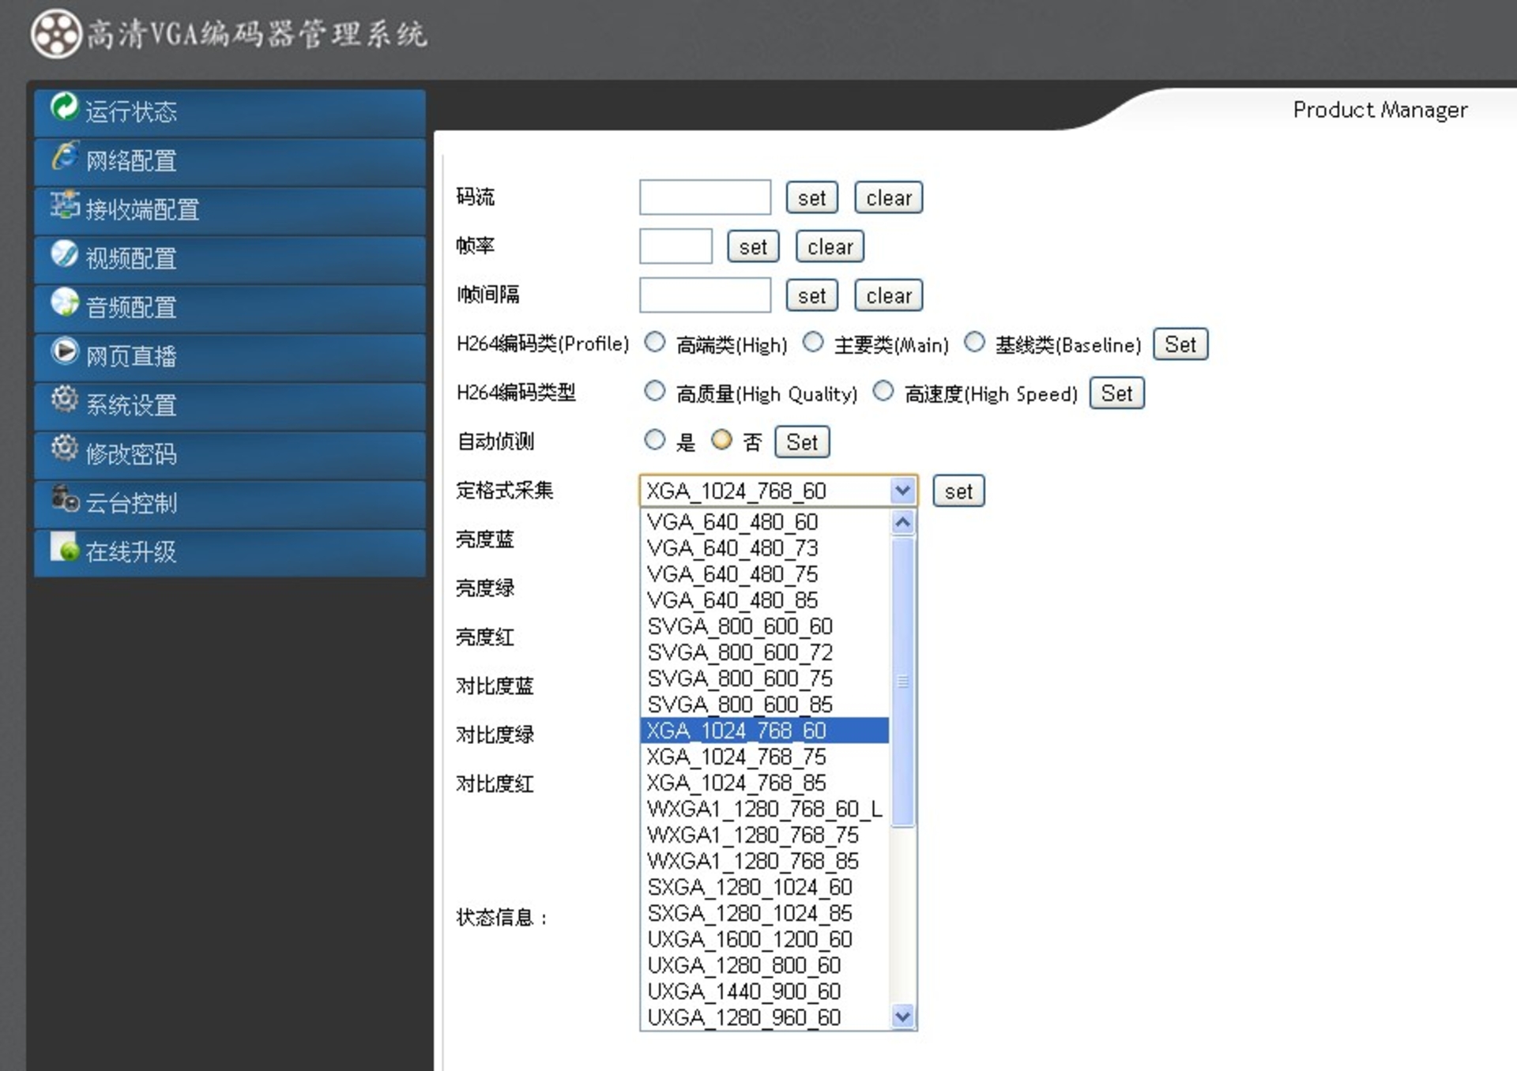
Task: Choose UXGA_1280_960_60 from the list
Action: tap(765, 1017)
